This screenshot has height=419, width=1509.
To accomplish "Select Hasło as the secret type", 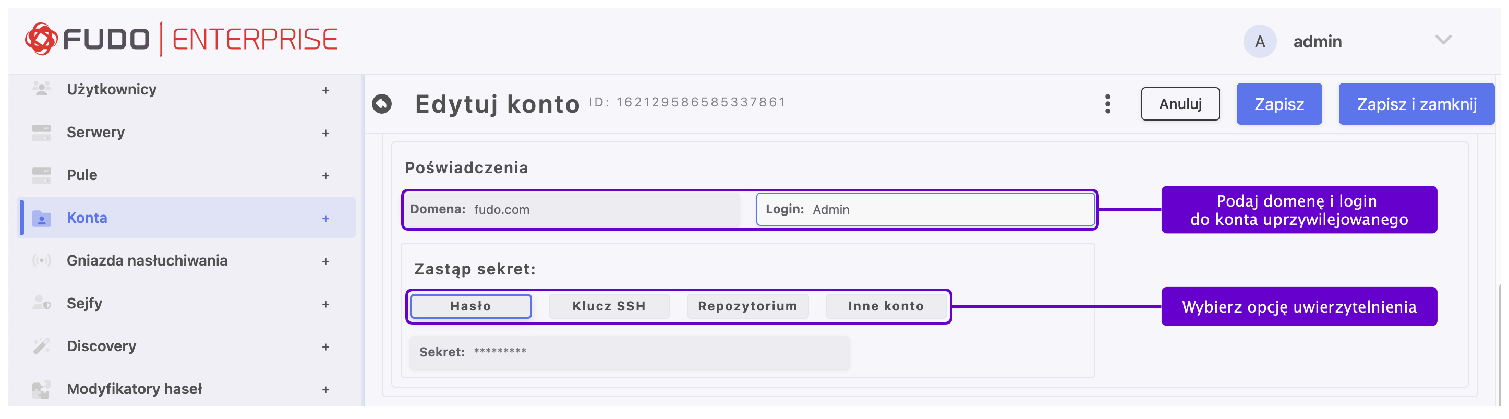I will click(470, 306).
